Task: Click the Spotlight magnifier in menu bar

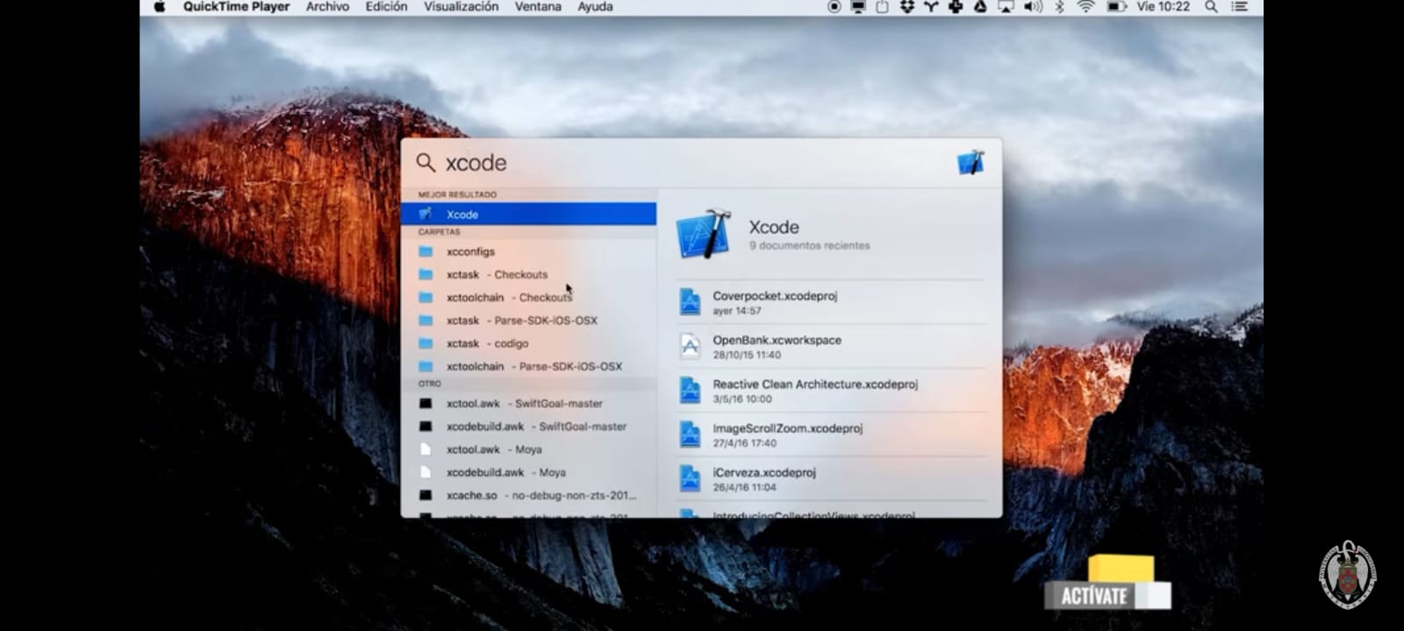Action: tap(1211, 6)
